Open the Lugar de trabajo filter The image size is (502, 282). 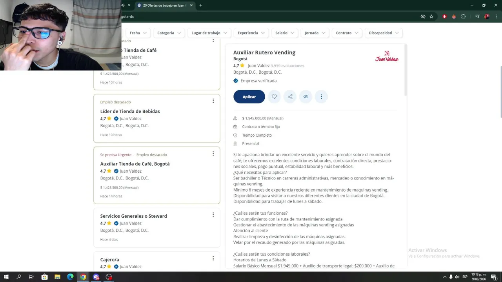pos(209,33)
